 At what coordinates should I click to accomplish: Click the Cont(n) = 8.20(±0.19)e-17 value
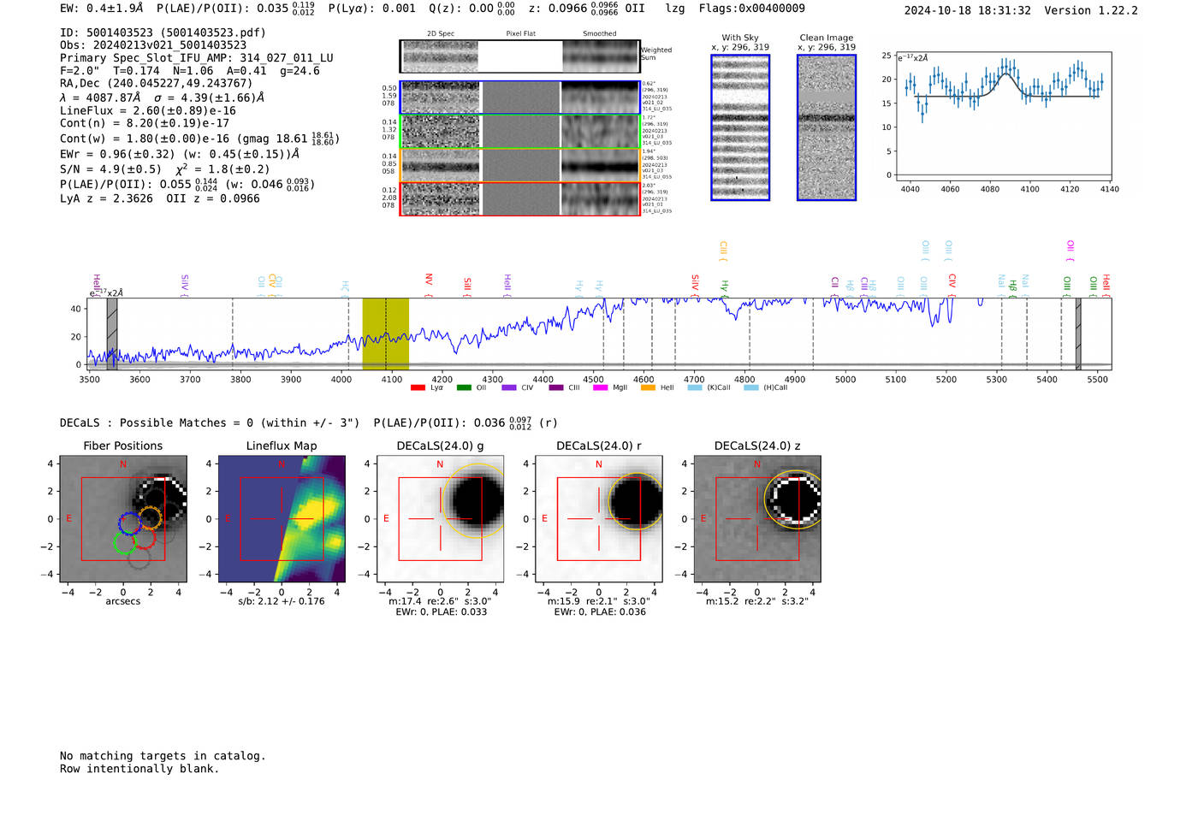tap(145, 123)
